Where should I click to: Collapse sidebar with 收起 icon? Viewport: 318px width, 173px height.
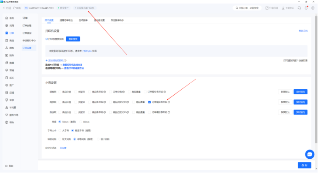click(6, 166)
